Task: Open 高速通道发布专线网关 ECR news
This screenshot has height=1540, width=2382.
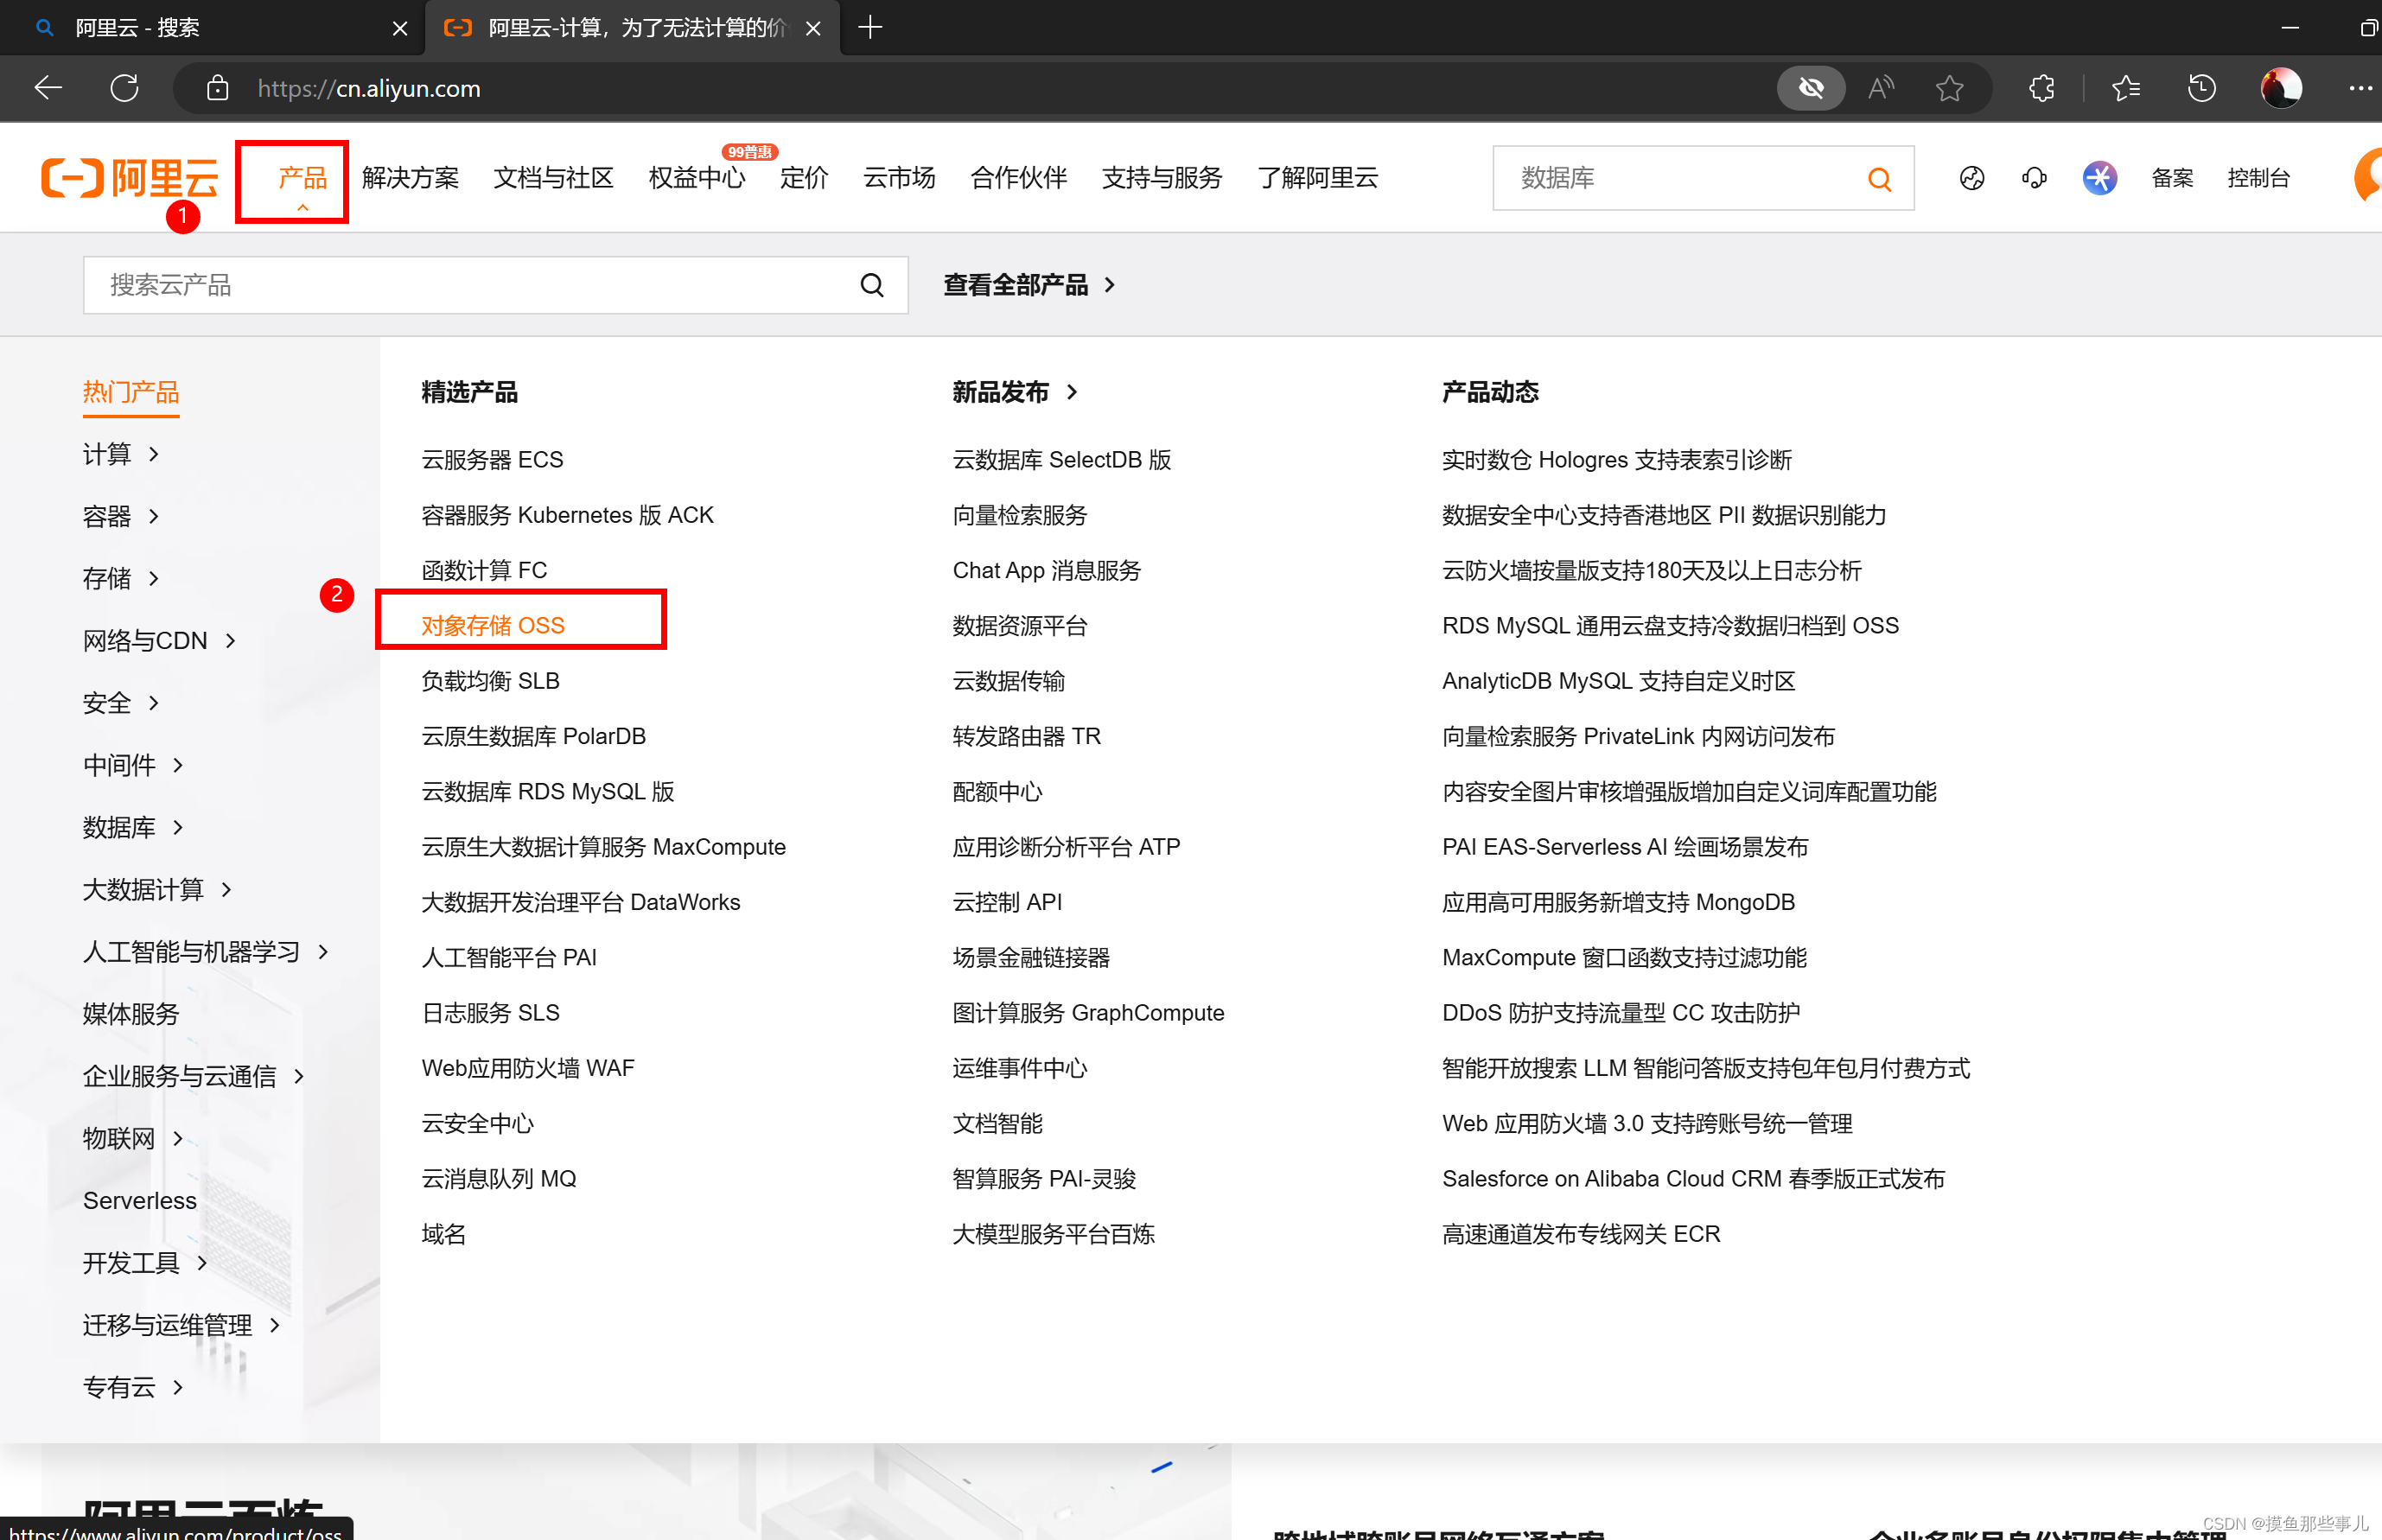Action: point(1581,1234)
